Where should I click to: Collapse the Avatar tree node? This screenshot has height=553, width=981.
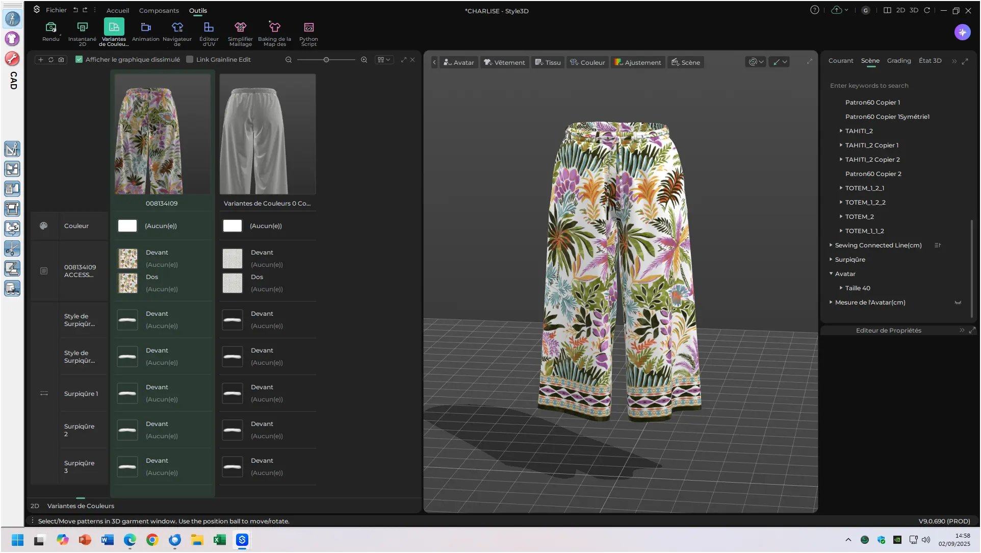point(831,274)
